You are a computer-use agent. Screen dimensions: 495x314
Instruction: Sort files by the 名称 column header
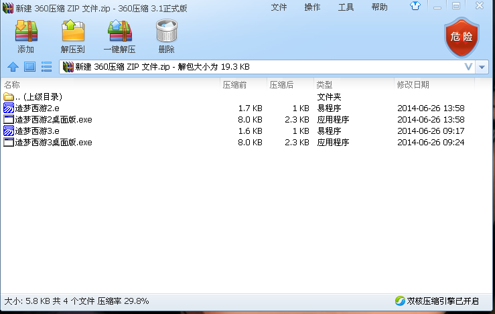click(x=12, y=85)
